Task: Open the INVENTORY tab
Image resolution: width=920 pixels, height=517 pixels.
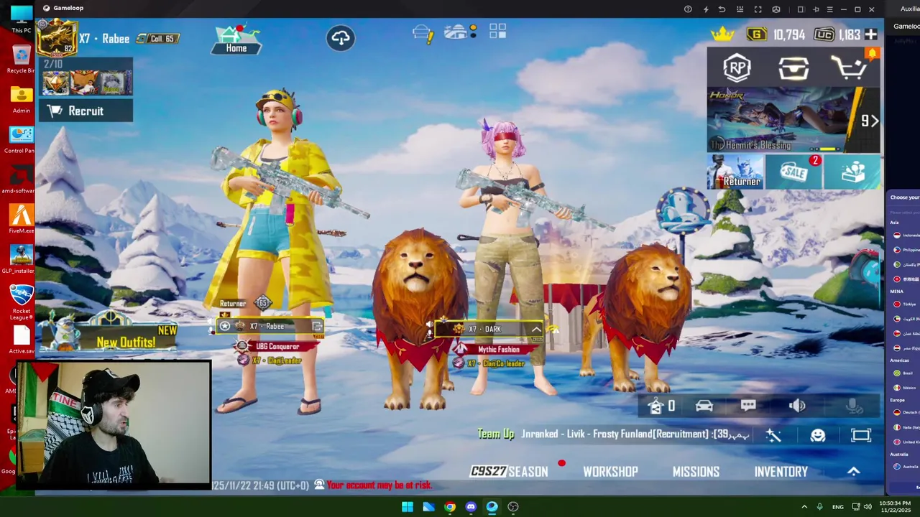Action: pyautogui.click(x=781, y=472)
